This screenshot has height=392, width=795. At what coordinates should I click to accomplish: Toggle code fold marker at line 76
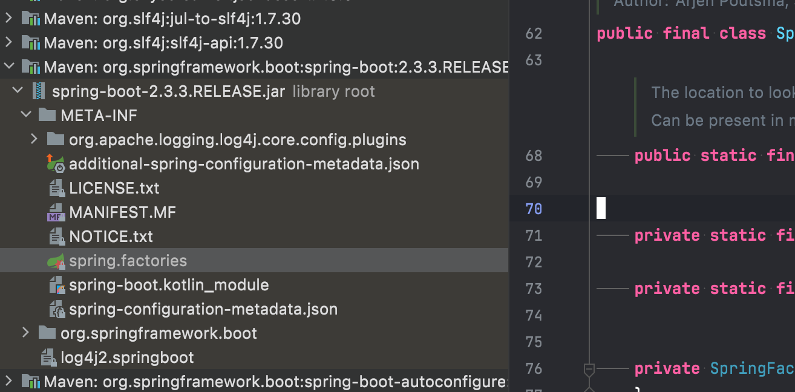[x=589, y=368]
